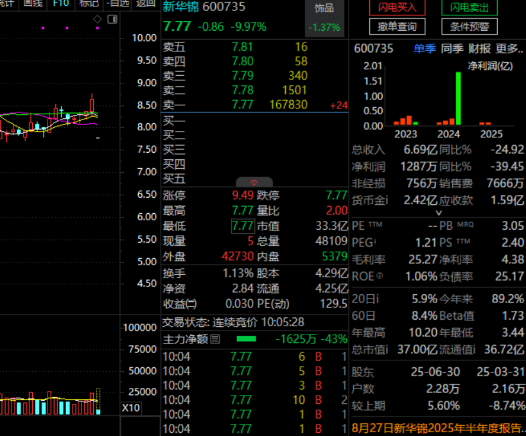The height and width of the screenshot is (436, 526).
Task: Click the 净利润 value 1287万
Action: (419, 167)
